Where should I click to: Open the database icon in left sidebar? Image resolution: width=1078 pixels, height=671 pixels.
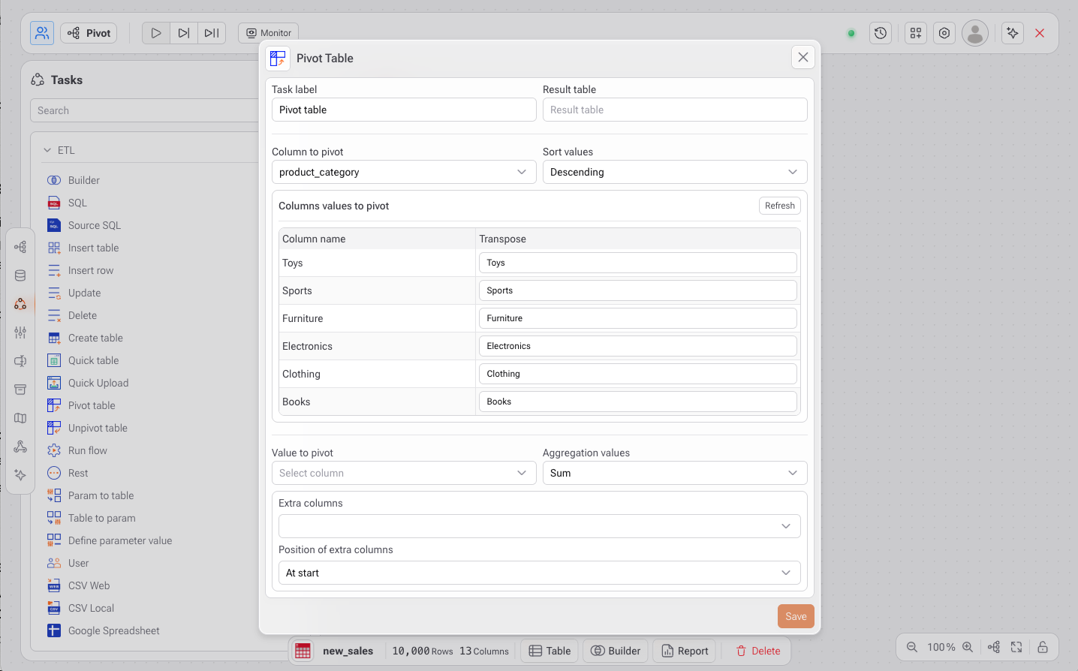[x=20, y=275]
